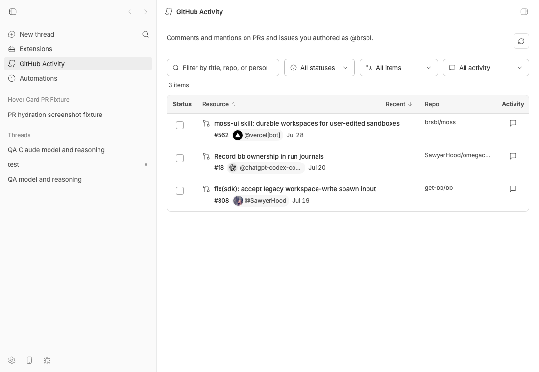The width and height of the screenshot is (539, 372).
Task: Click PR number #562
Action: tap(221, 135)
